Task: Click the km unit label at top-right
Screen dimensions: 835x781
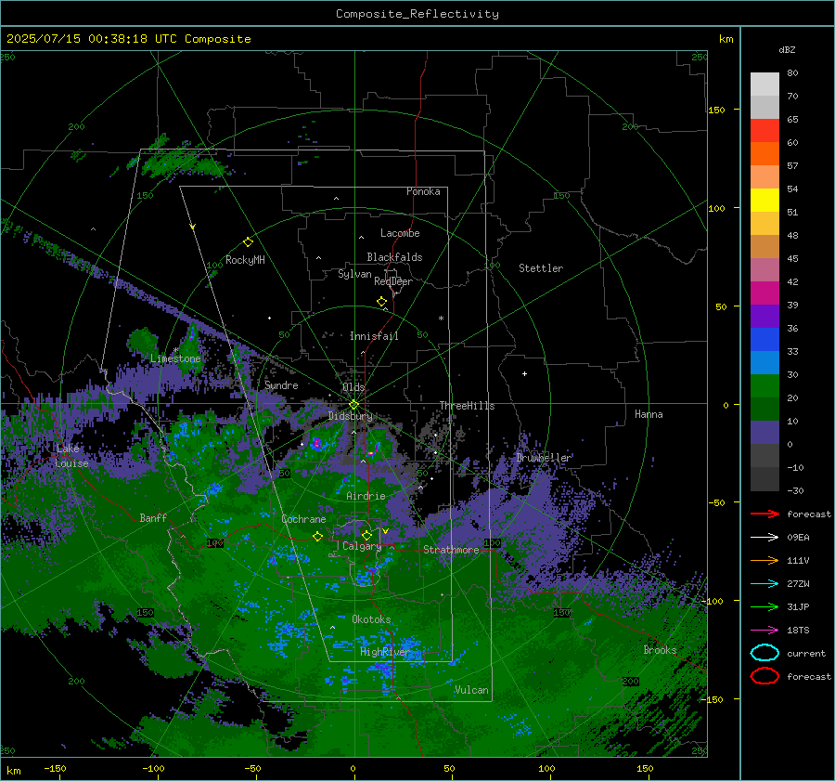Action: coord(726,39)
